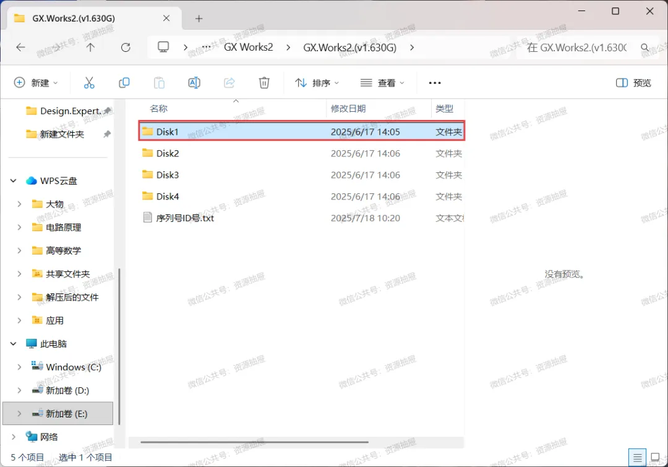This screenshot has height=467, width=668.
Task: Click the Share icon in toolbar
Action: pyautogui.click(x=229, y=83)
